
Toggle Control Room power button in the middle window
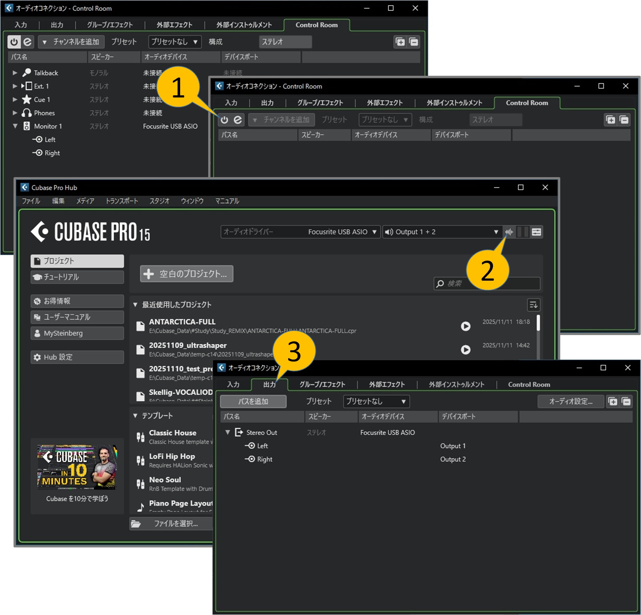224,120
